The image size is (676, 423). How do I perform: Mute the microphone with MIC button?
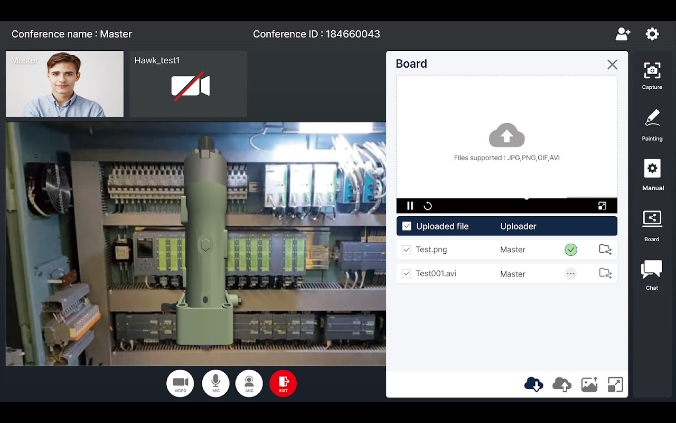click(215, 383)
